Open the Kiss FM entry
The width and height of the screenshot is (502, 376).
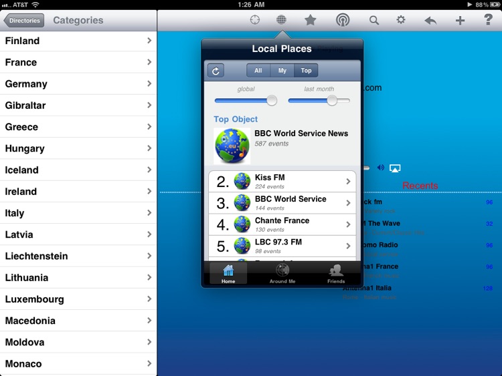[x=282, y=181]
